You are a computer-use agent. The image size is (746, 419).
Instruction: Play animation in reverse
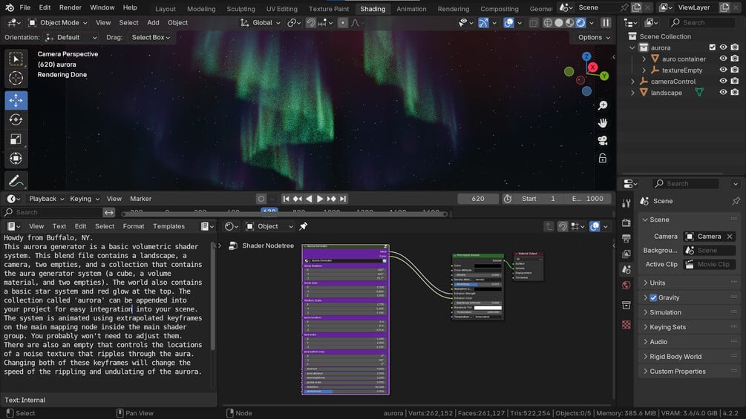(309, 199)
